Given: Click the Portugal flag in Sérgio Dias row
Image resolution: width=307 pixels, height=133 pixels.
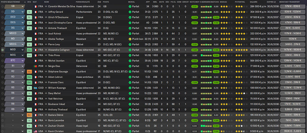Looking at the screenshot, I should [x=36, y=66].
